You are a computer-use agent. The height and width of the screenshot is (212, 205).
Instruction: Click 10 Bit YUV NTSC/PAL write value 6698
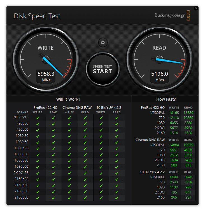click(174, 177)
